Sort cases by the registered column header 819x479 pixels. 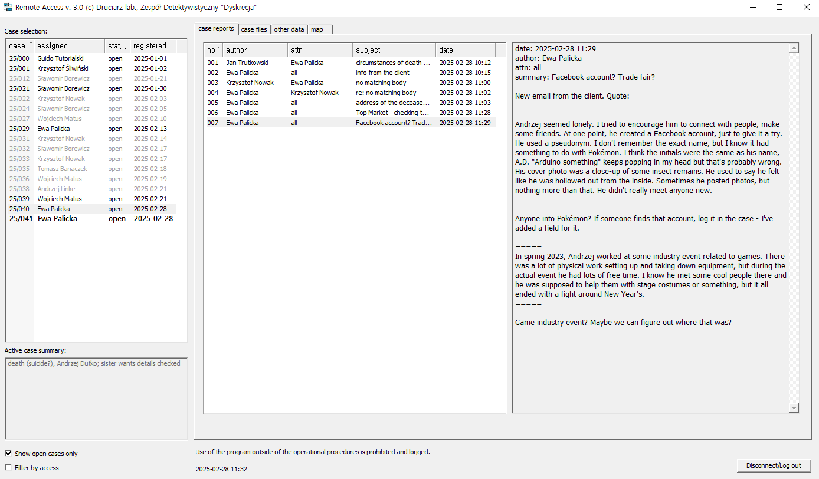pos(153,46)
